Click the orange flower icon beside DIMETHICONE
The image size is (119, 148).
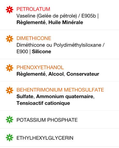[x=10, y=39]
